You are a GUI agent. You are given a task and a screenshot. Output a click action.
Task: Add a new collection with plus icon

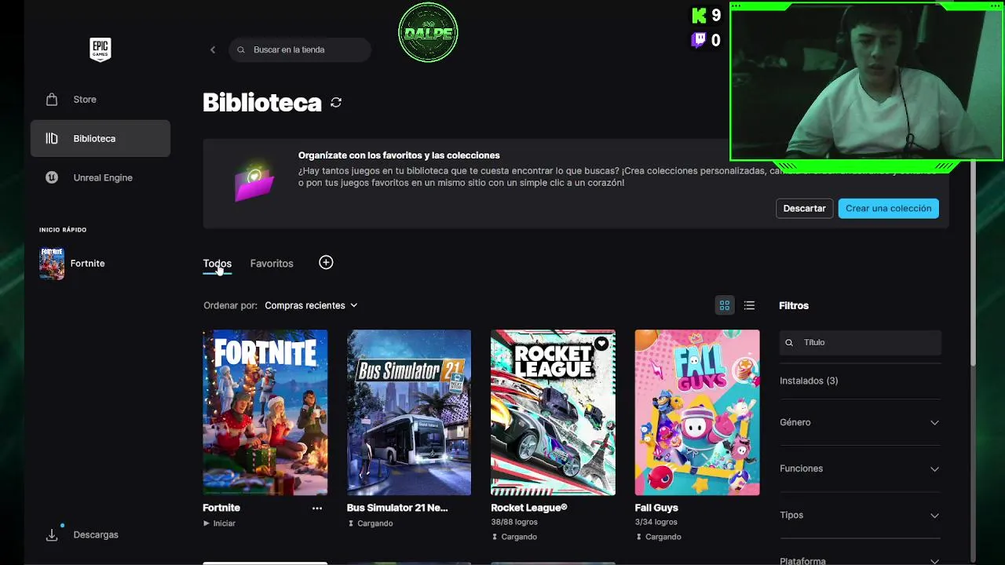(326, 262)
